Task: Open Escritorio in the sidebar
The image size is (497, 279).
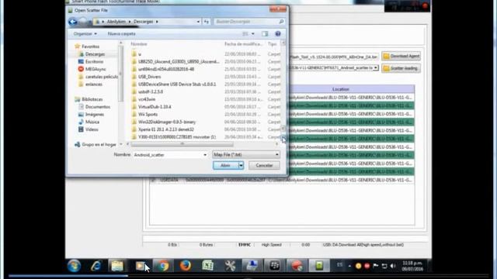Action: tap(94, 62)
